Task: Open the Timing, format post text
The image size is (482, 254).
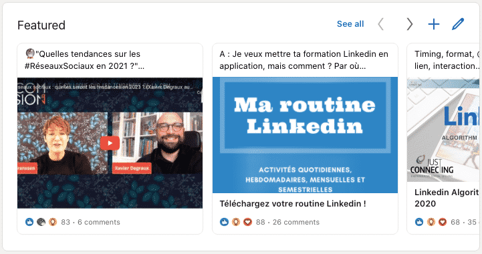Action: tap(447, 60)
